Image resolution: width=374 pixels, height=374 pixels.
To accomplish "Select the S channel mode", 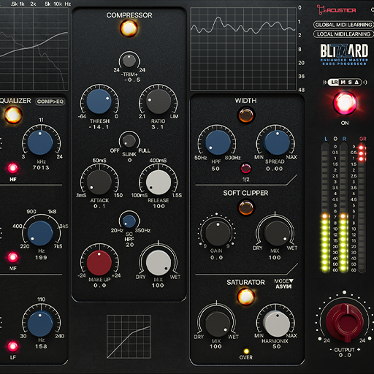I will (350, 83).
